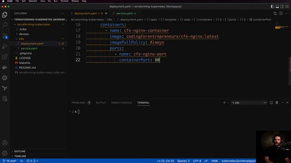The width and height of the screenshot is (291, 163).
Task: Open the Accounts icon in activity bar
Action: tap(5, 143)
